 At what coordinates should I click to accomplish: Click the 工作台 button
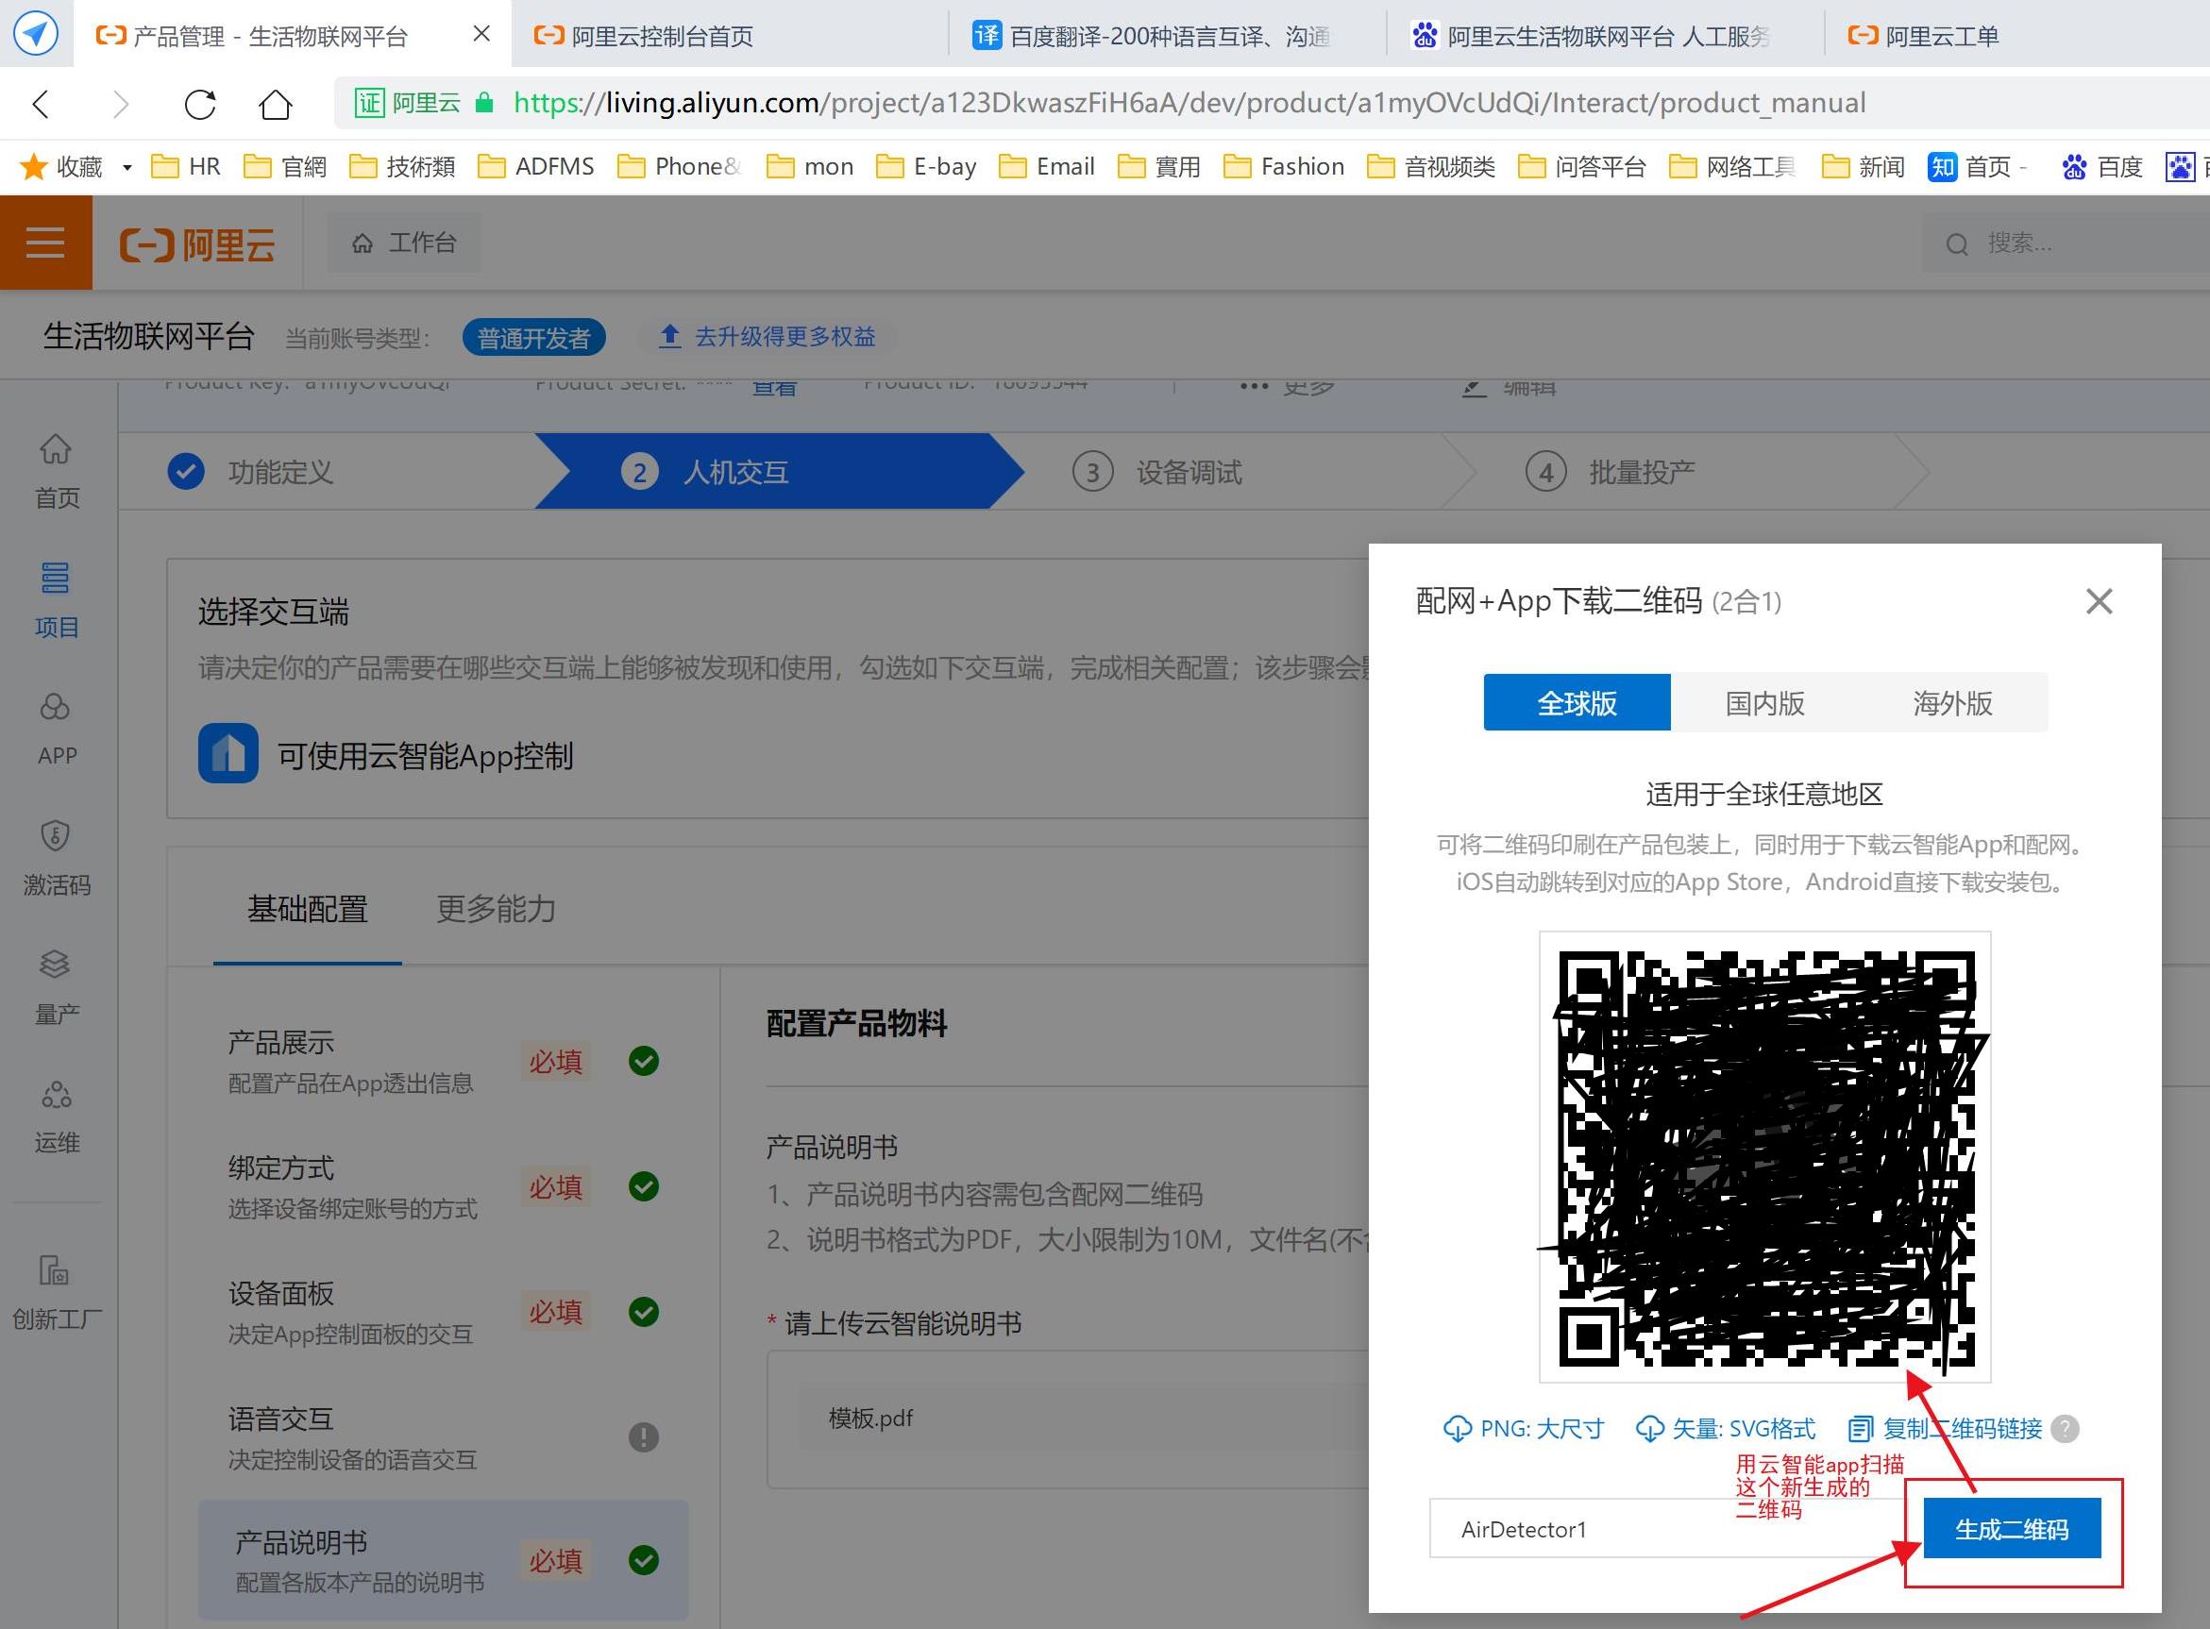coord(404,243)
